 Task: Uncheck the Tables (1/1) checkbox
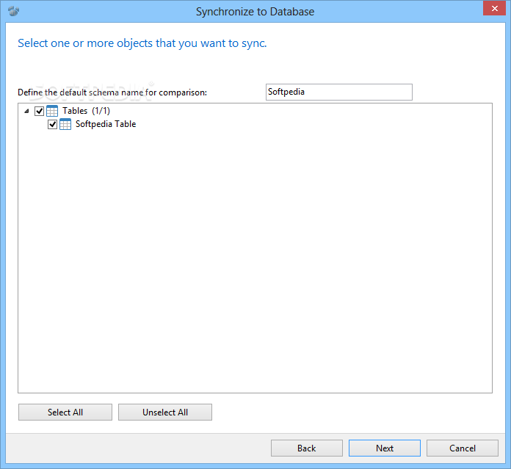(x=39, y=111)
